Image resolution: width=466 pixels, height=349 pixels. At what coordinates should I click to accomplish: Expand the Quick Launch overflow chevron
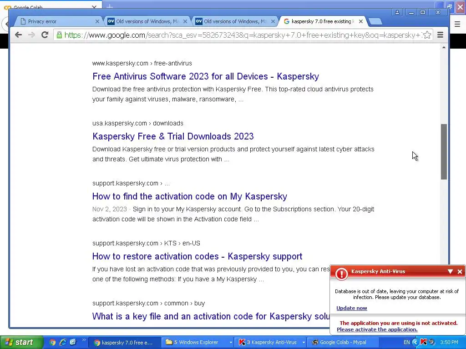[84, 340]
